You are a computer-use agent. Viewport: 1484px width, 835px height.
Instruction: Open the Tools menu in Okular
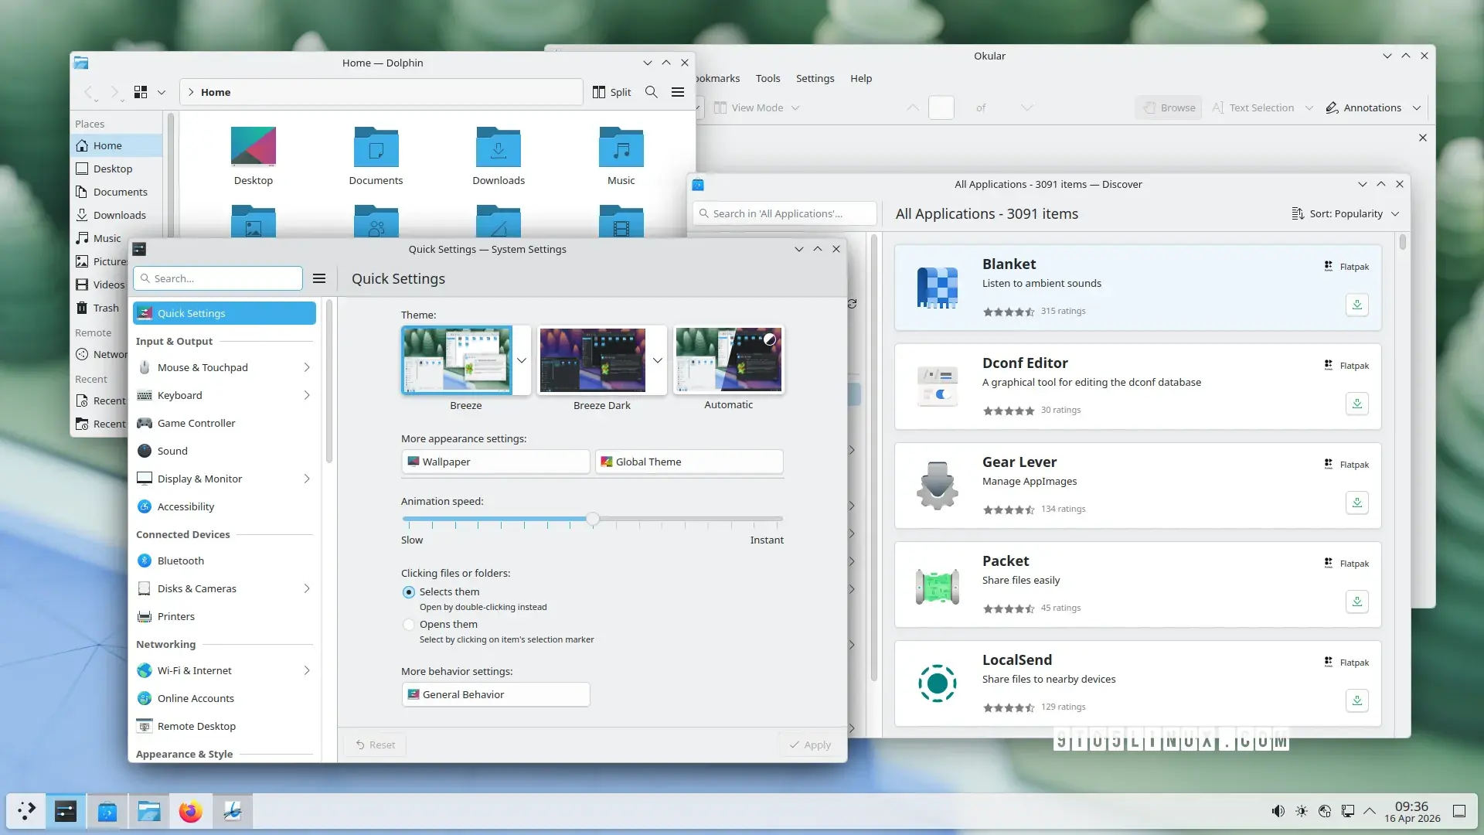[x=768, y=78]
